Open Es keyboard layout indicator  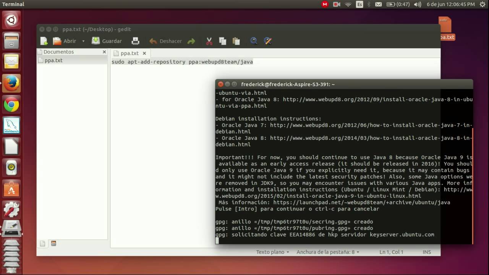[x=359, y=4]
